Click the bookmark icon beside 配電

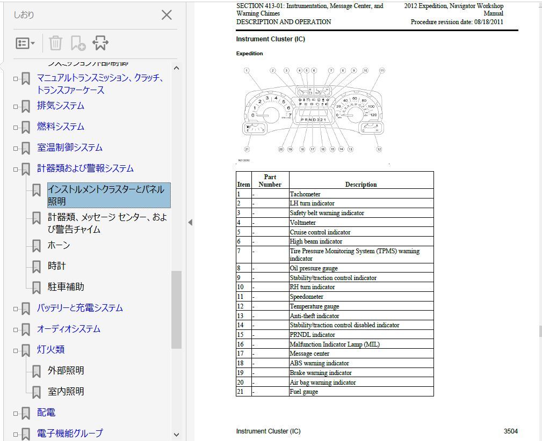point(26,414)
